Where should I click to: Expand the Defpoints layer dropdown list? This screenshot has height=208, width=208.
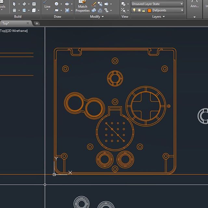click(181, 10)
